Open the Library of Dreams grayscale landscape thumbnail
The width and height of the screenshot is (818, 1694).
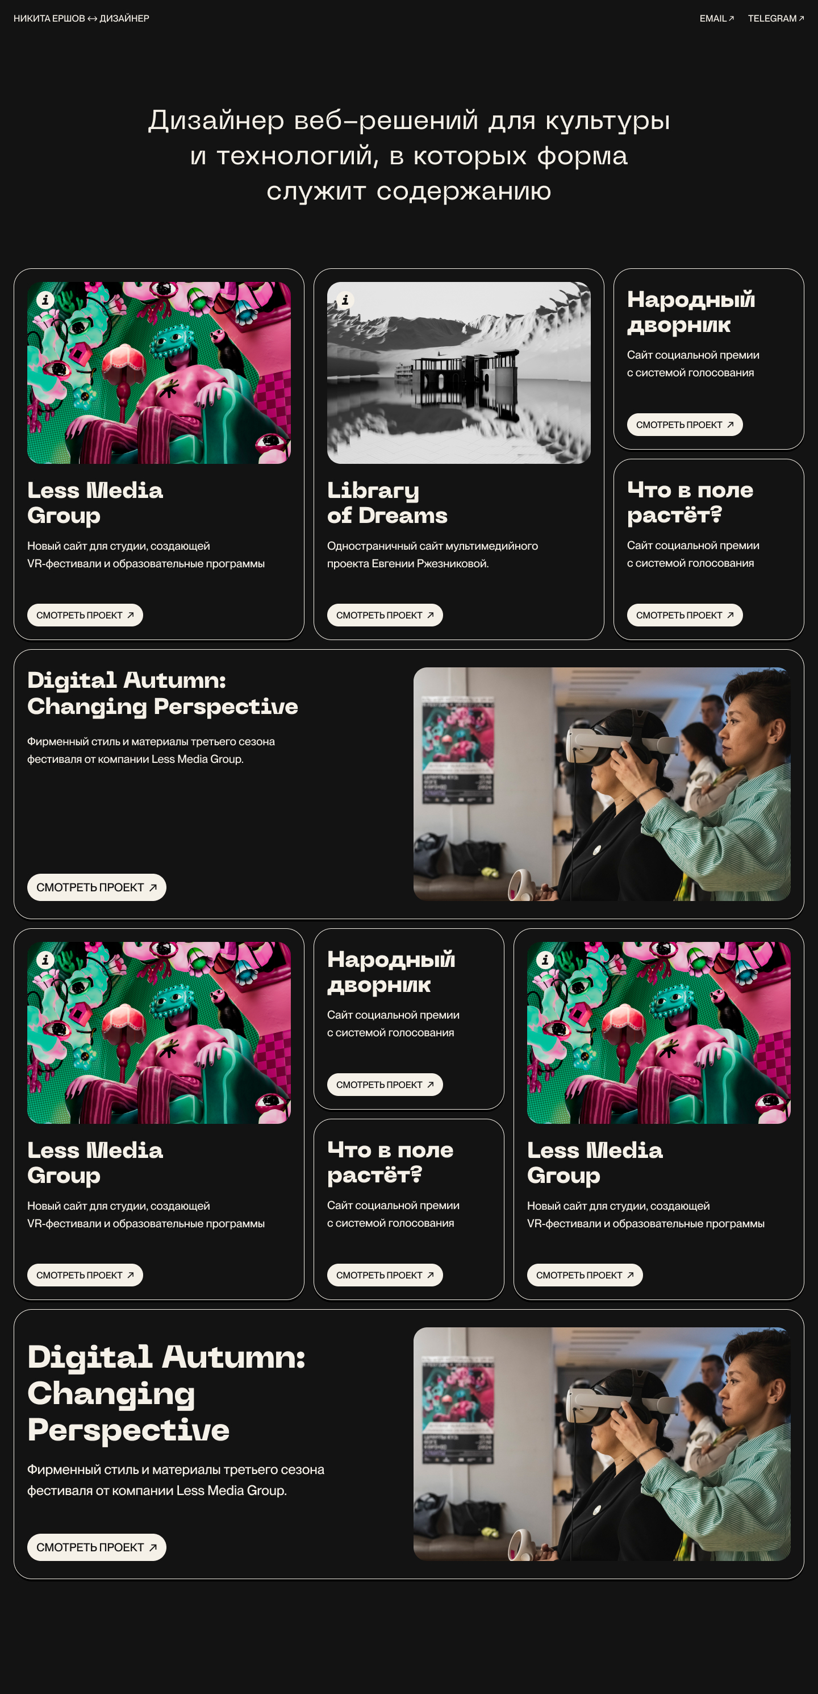click(458, 373)
